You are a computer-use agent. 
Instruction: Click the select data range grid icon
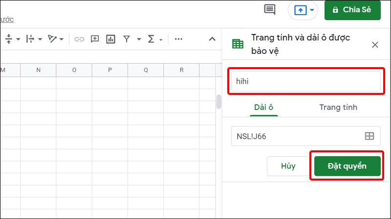[x=369, y=136]
